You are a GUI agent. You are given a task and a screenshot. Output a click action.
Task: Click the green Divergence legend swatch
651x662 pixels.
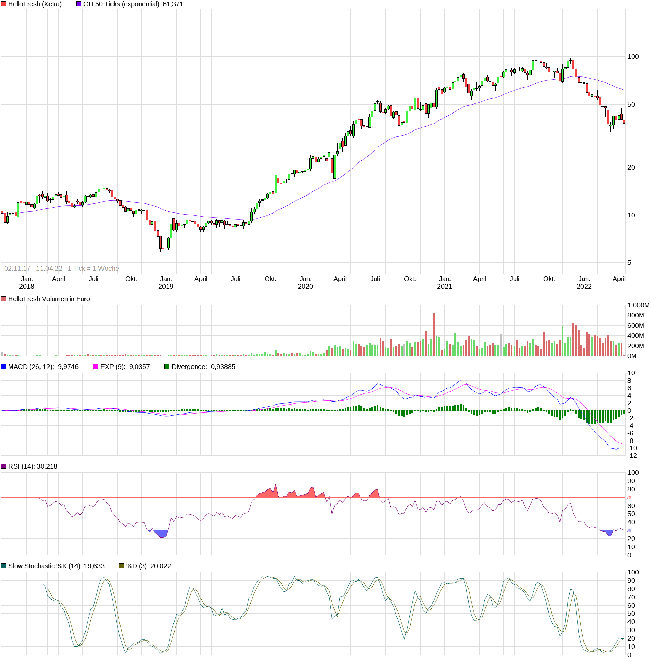click(x=167, y=367)
